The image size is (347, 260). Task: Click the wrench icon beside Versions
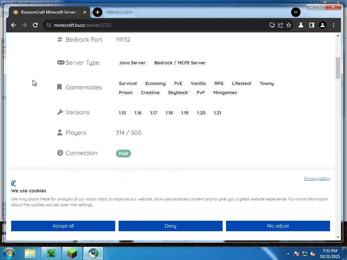60,112
